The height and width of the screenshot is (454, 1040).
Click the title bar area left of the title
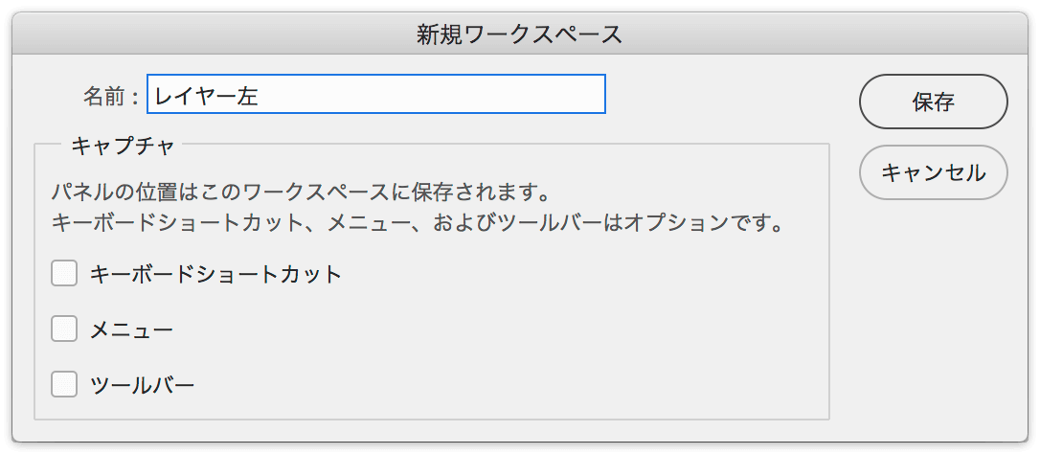tap(213, 34)
